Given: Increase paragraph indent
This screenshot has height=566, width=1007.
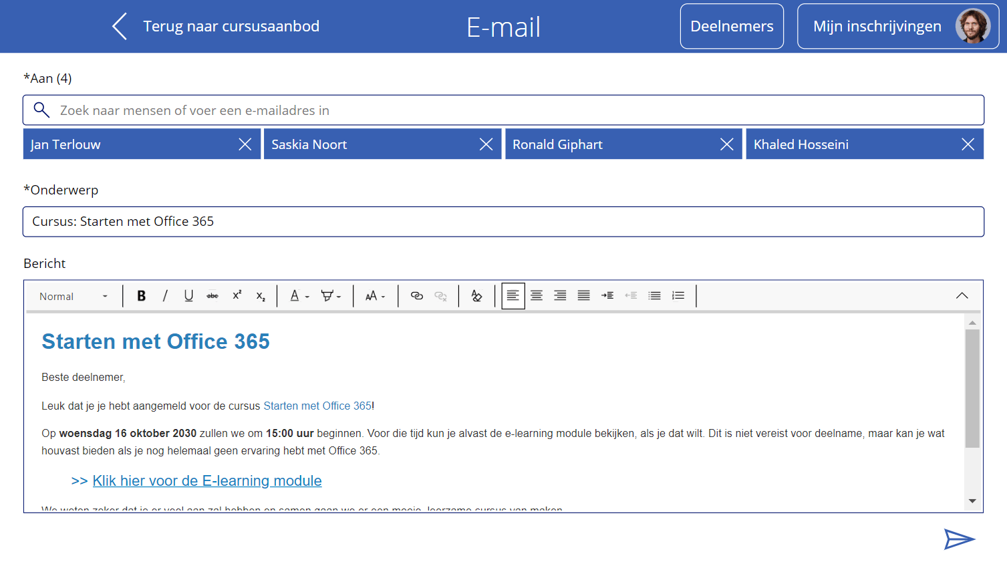Looking at the screenshot, I should [607, 295].
